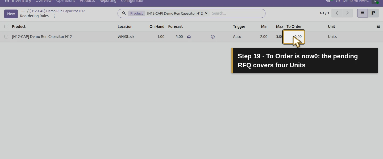Viewport: 383px width, 159px height.
Task: Open the Configuration menu
Action: click(x=133, y=1)
